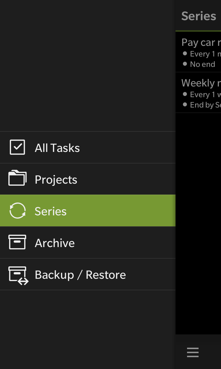Viewport: 221px width, 369px height.
Task: Tap the Series title header
Action: (x=199, y=16)
